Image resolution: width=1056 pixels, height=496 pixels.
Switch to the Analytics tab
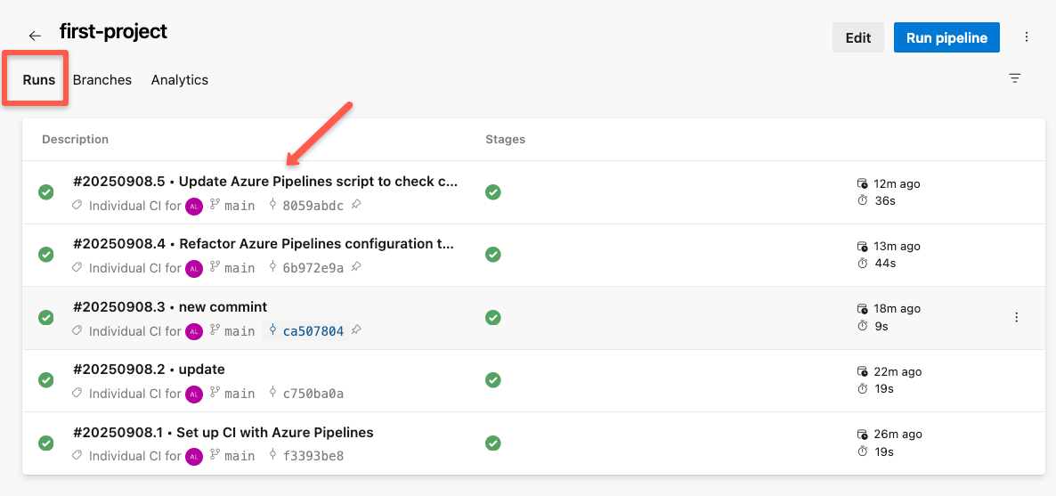coord(180,79)
